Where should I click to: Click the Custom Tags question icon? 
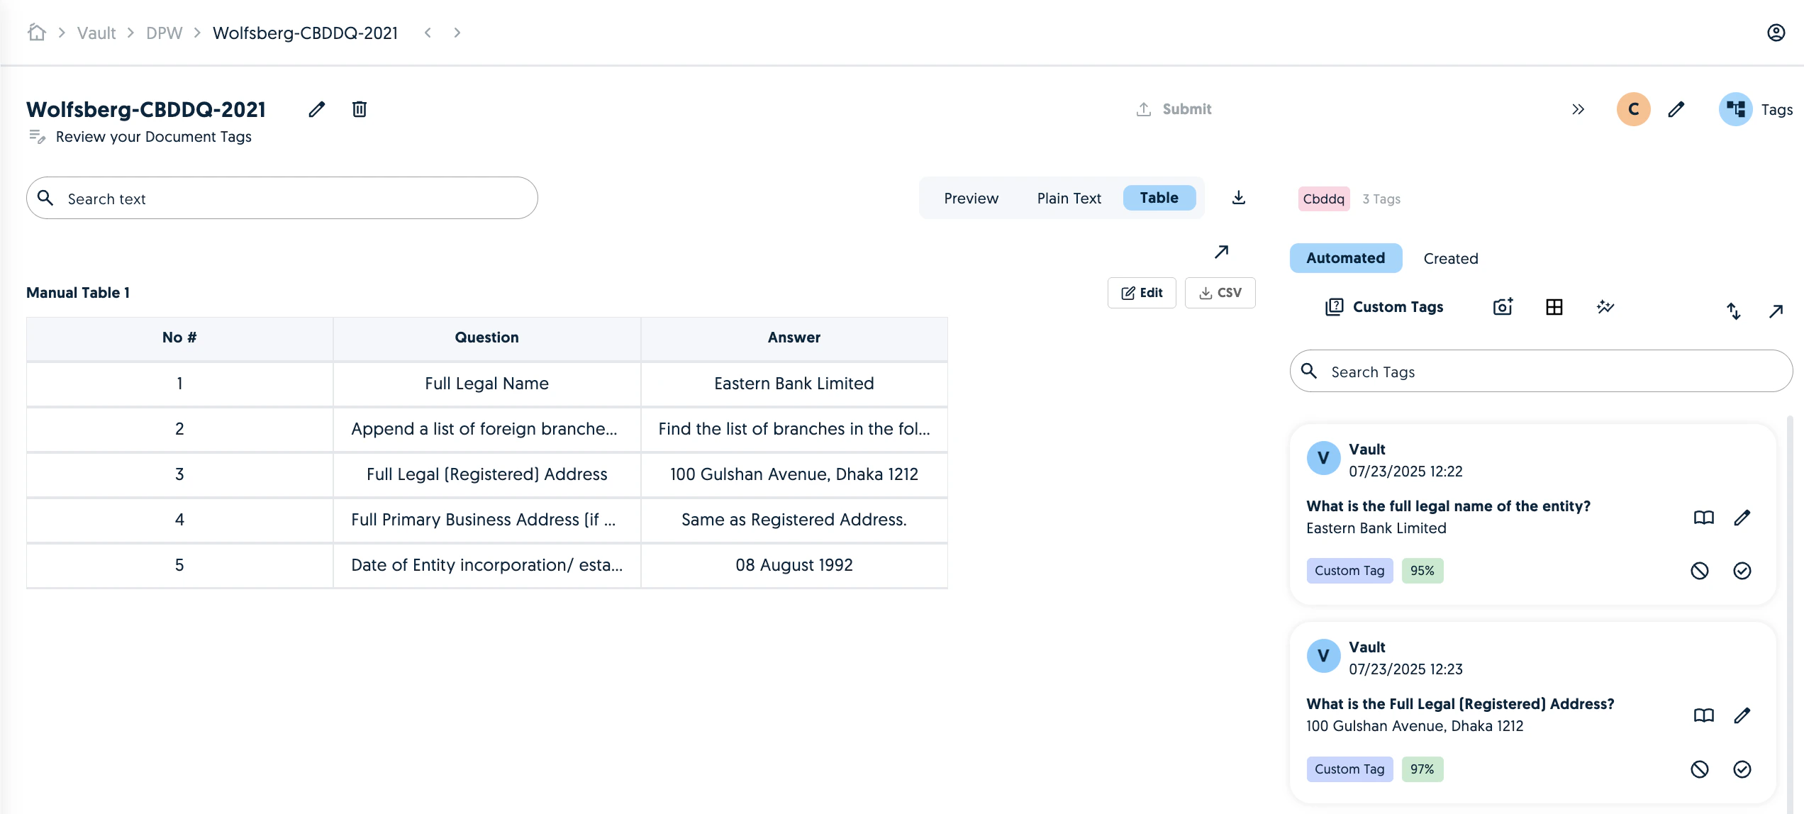[1335, 307]
